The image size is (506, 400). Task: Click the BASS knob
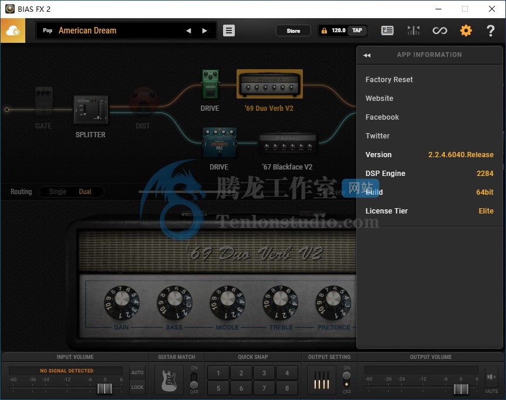pos(174,303)
